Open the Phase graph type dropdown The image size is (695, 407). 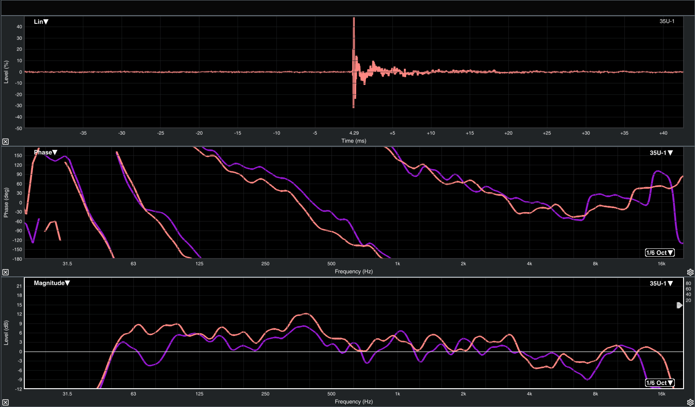(x=45, y=153)
